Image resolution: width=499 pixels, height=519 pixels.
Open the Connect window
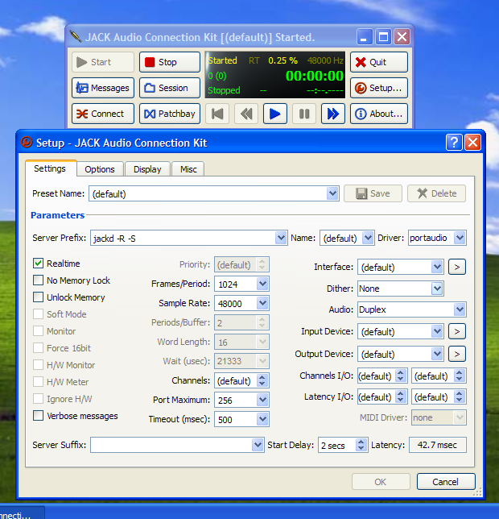pyautogui.click(x=103, y=114)
